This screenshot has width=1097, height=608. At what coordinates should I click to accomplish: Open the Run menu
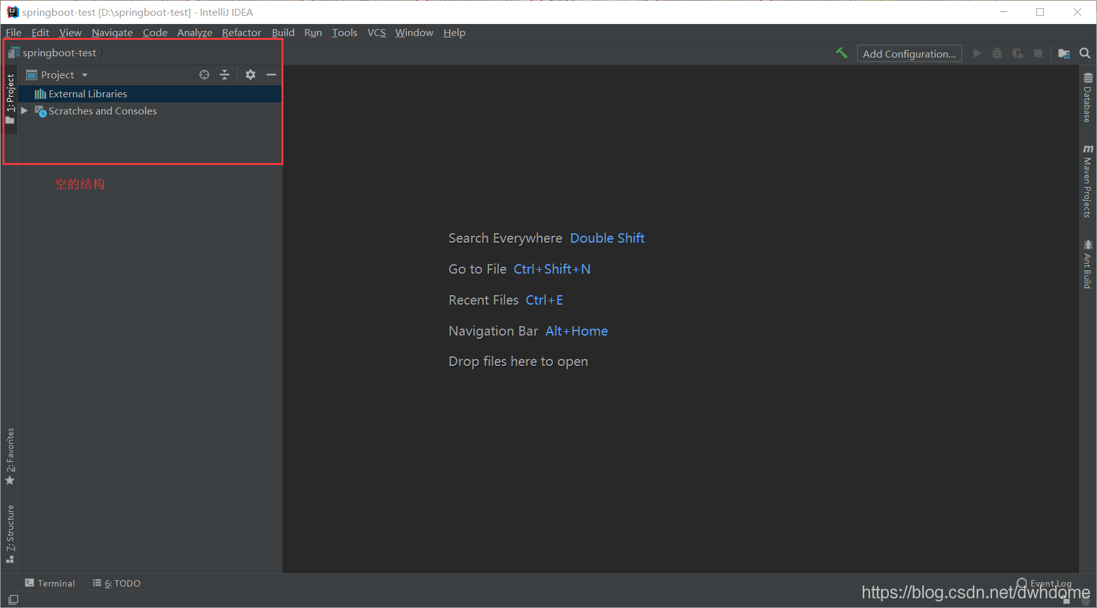coord(313,33)
